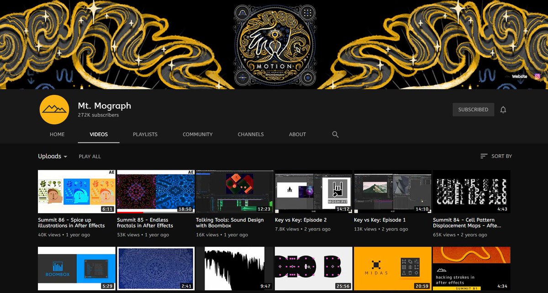548x293 pixels.
Task: Open the SORT BY menu label
Action: [501, 156]
